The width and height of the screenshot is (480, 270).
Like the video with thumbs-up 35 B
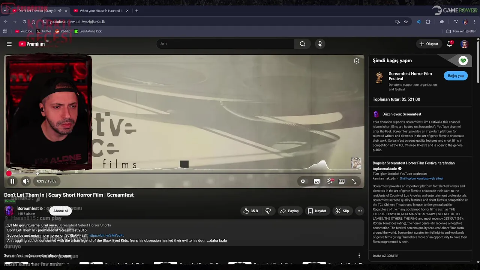250,211
